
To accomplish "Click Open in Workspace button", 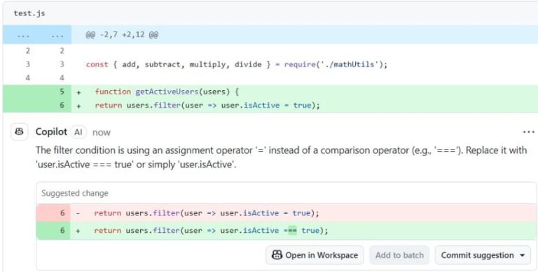I will (315, 255).
